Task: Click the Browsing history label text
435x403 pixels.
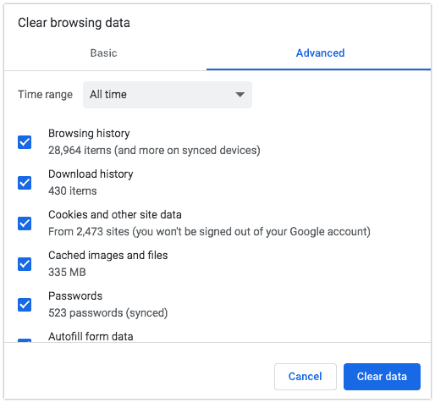Action: click(89, 134)
